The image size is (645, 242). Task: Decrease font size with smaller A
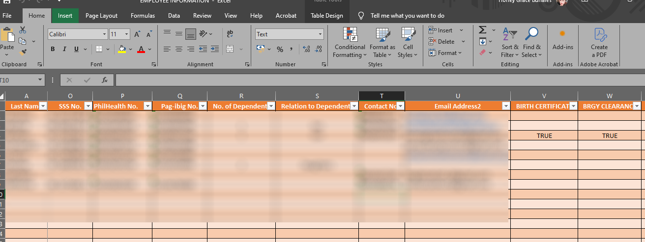coord(148,34)
